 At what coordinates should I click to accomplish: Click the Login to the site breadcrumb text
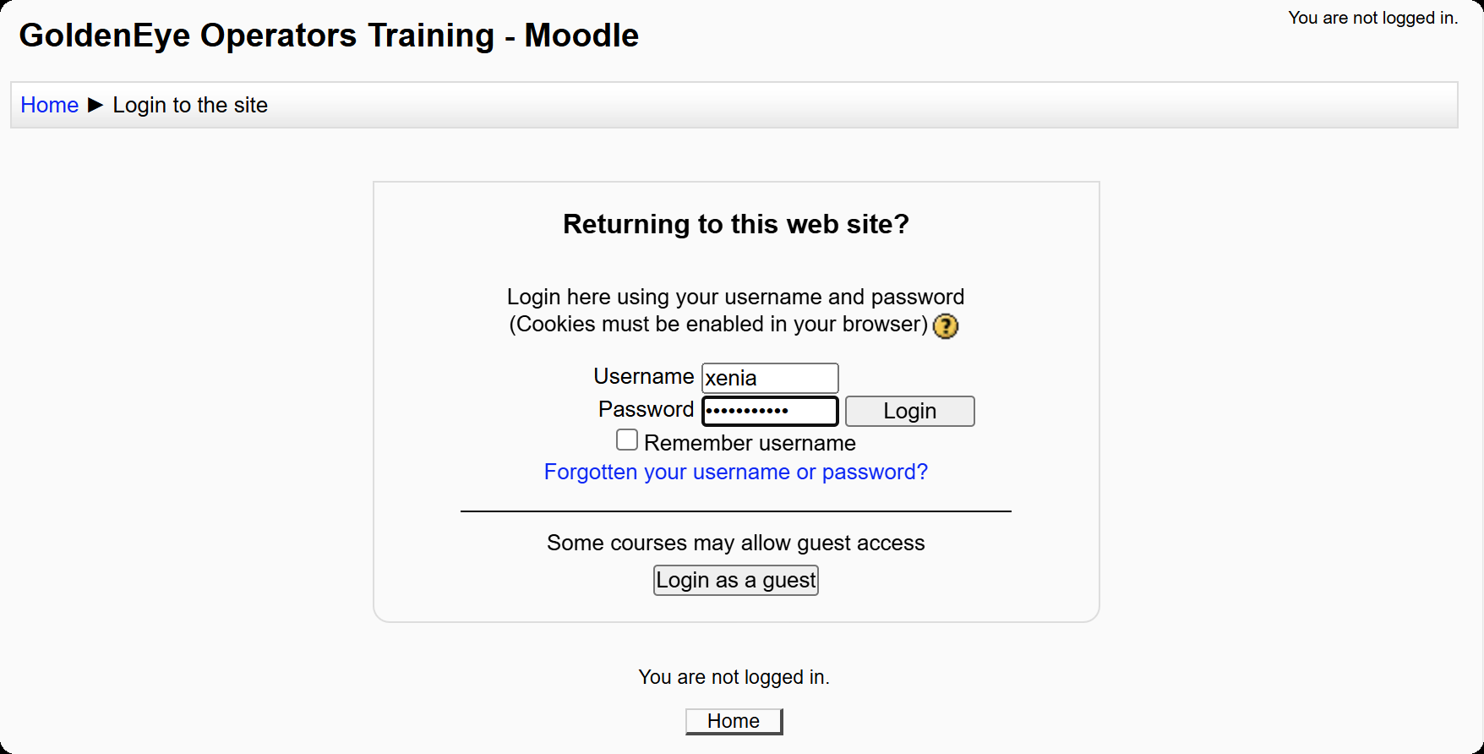(x=190, y=105)
